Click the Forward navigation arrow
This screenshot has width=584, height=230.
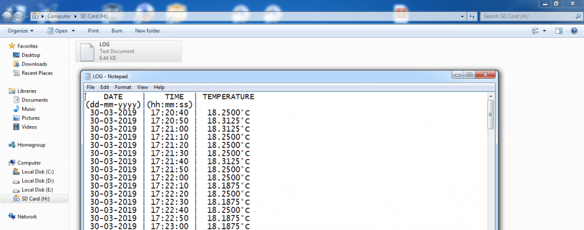pos(19,17)
